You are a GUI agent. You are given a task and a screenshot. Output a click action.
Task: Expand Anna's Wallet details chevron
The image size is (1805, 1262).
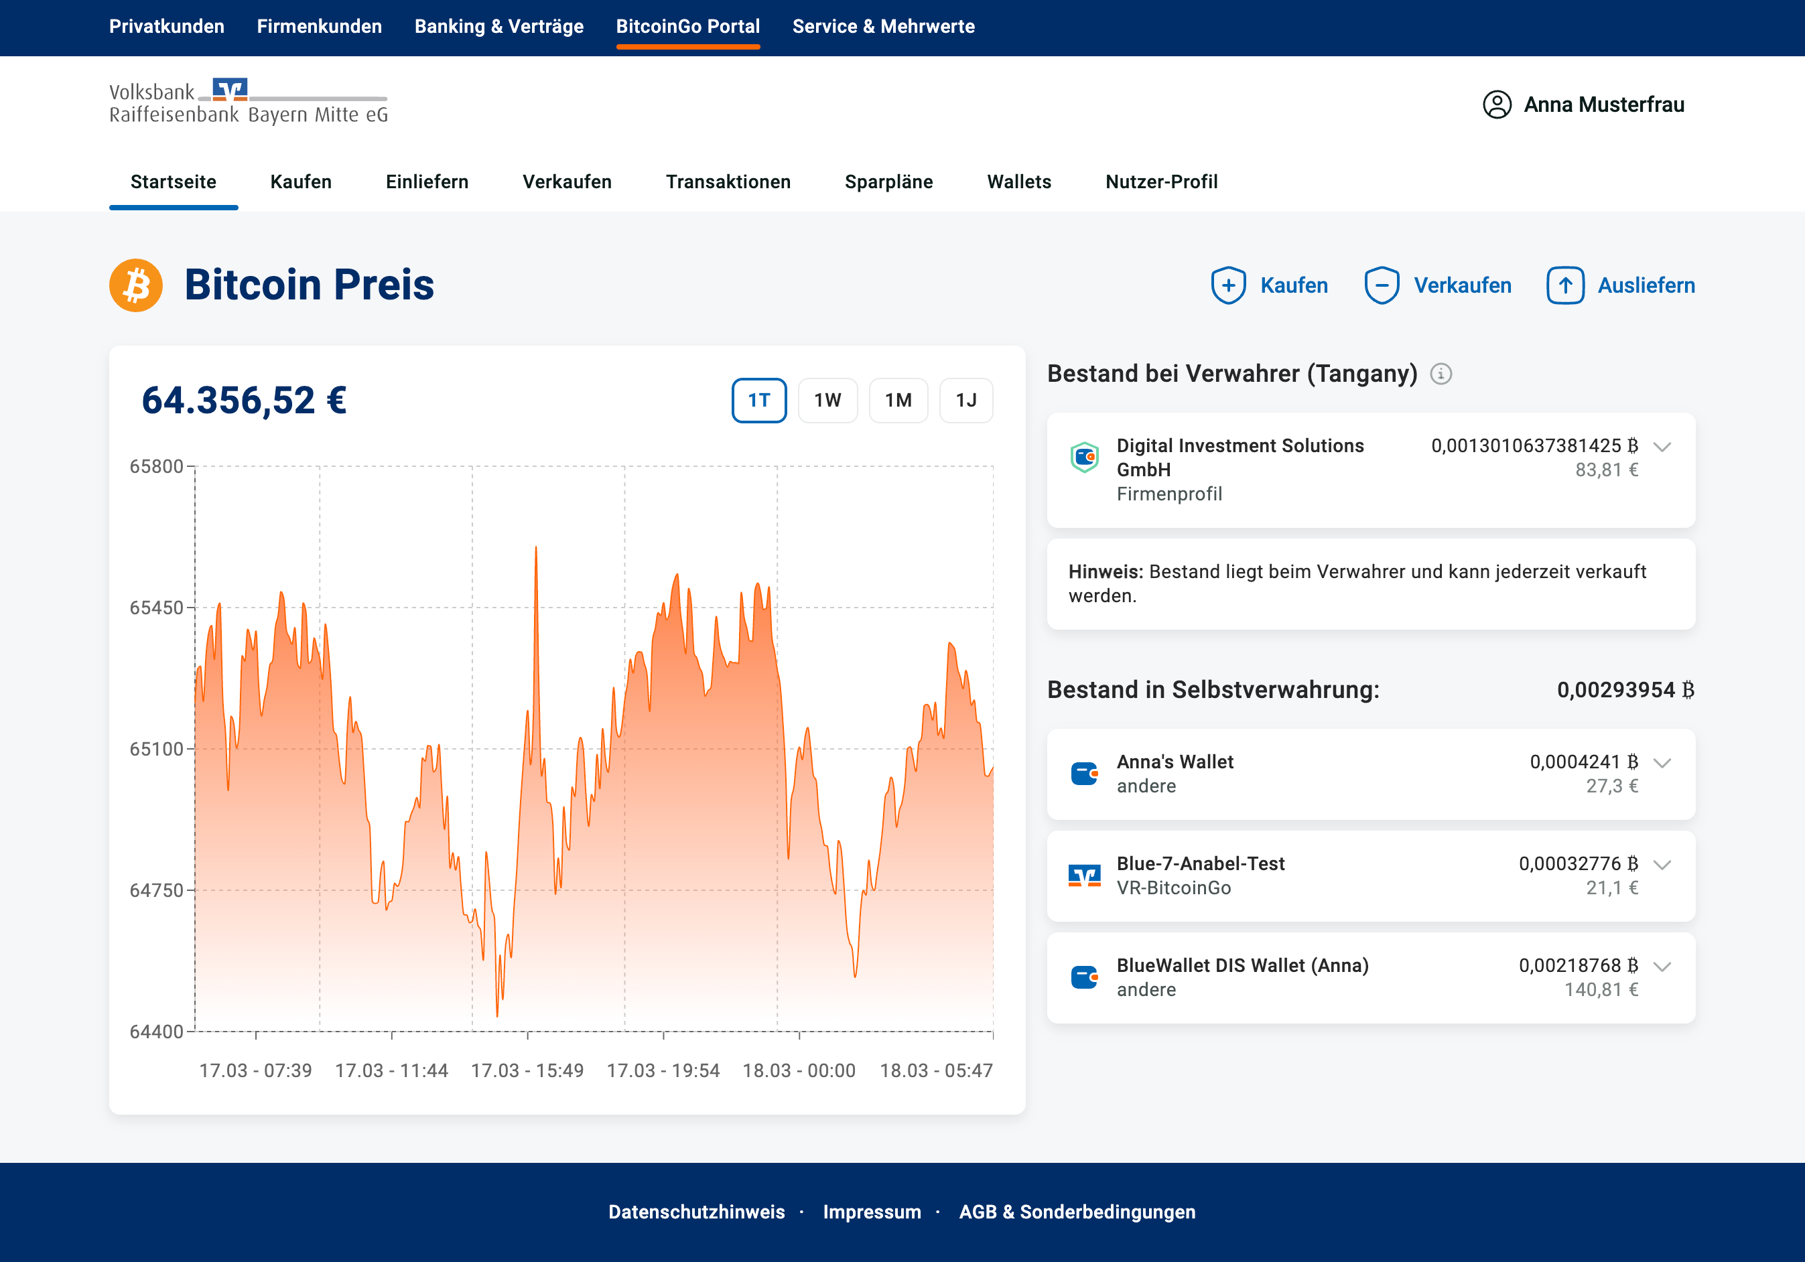(1661, 763)
